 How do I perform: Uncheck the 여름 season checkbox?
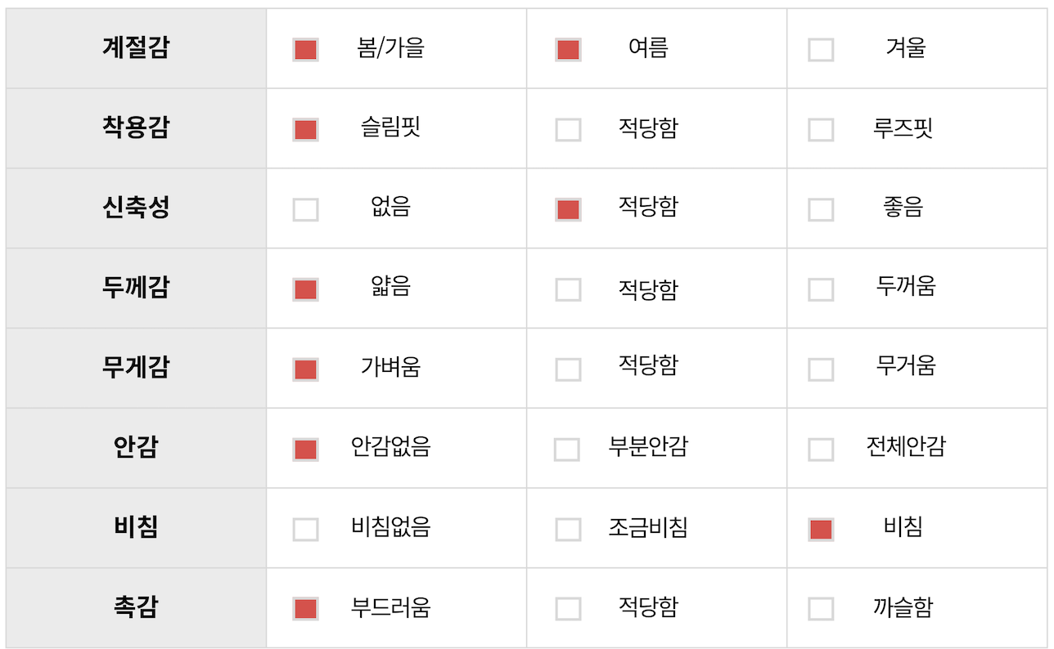[568, 50]
